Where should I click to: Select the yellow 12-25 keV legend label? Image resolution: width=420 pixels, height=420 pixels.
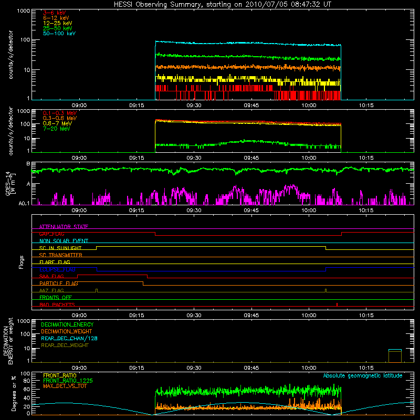pos(58,23)
